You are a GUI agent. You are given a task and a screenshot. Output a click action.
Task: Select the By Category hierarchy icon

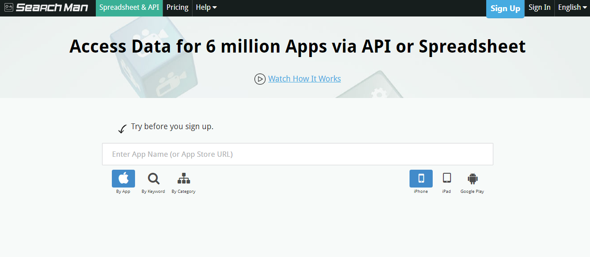184,179
